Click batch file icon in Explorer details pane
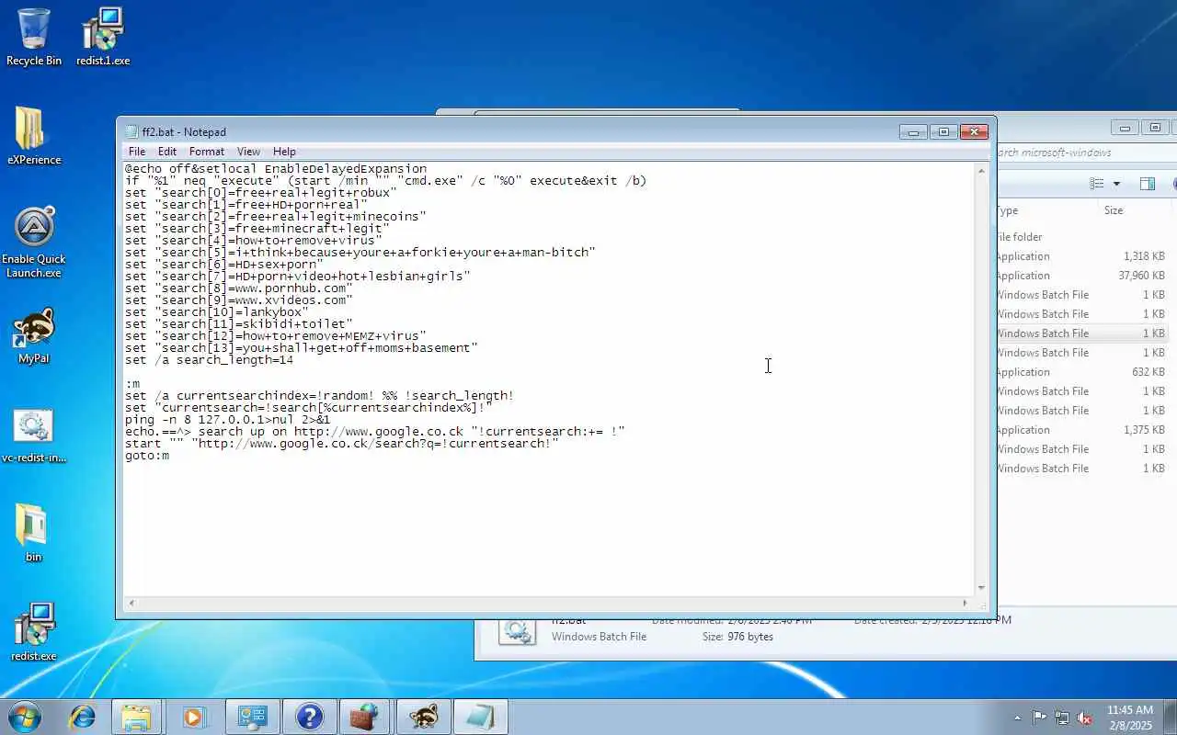 coord(518,632)
